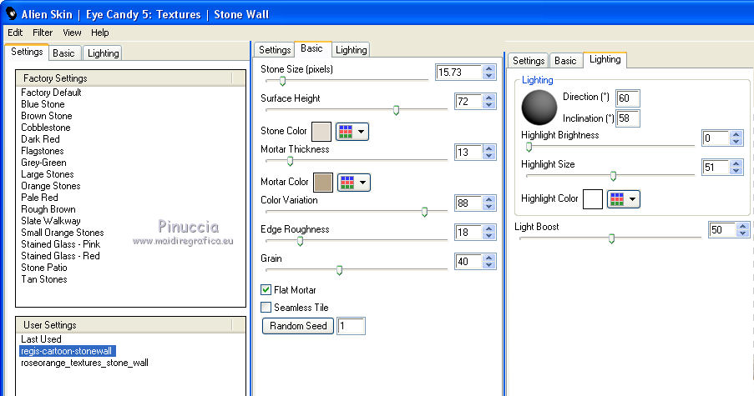
Task: Select Large Stones preset
Action: (47, 174)
